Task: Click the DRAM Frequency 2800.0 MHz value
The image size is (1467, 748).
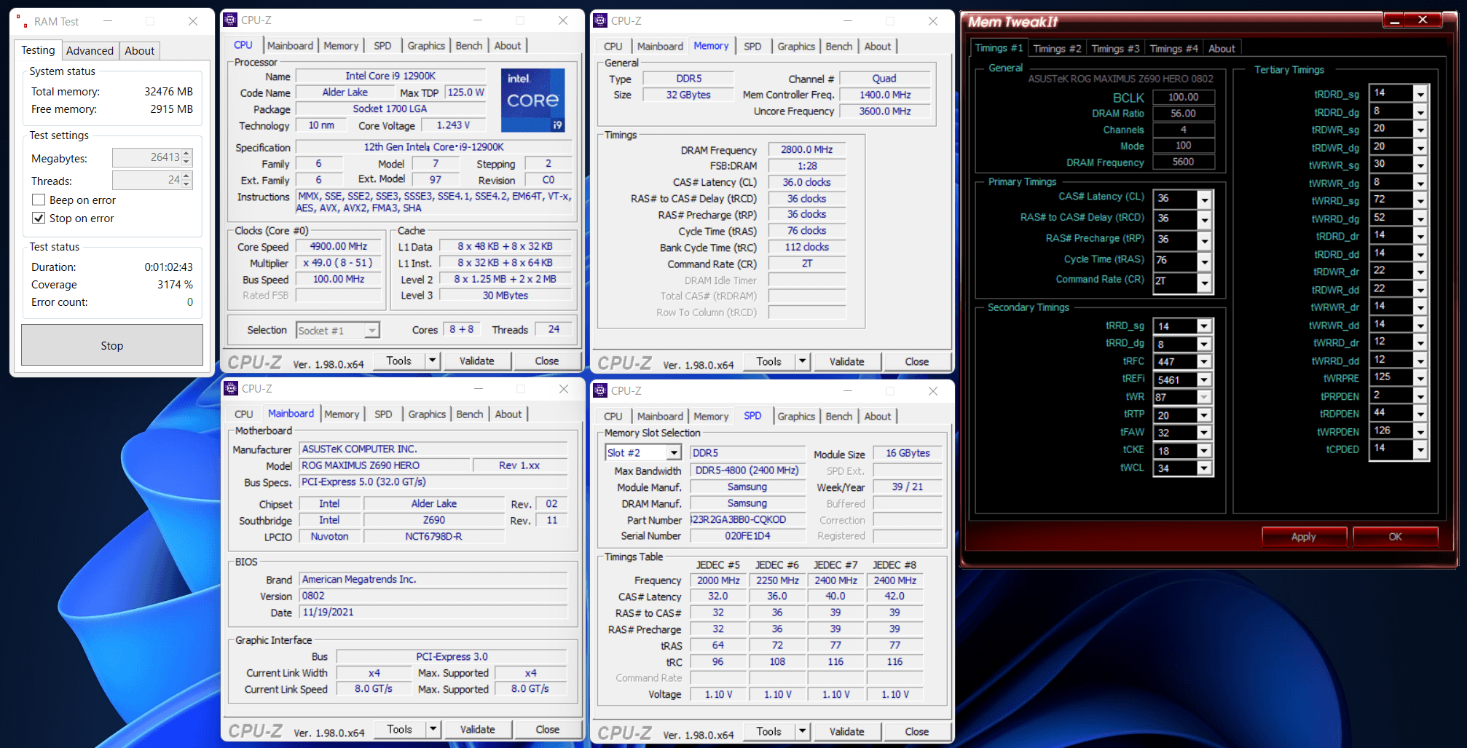Action: (x=806, y=149)
